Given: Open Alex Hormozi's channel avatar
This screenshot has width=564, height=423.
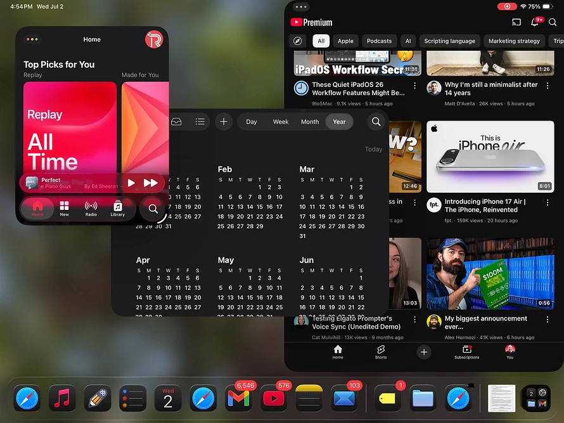Looking at the screenshot, I should pyautogui.click(x=434, y=322).
